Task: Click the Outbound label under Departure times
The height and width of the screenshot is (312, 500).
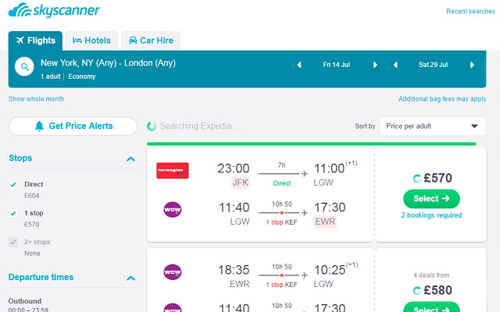Action: (25, 301)
